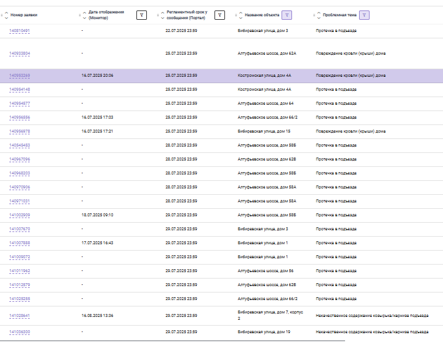Open request 141036300
This screenshot has height=346, width=443.
click(x=19, y=332)
